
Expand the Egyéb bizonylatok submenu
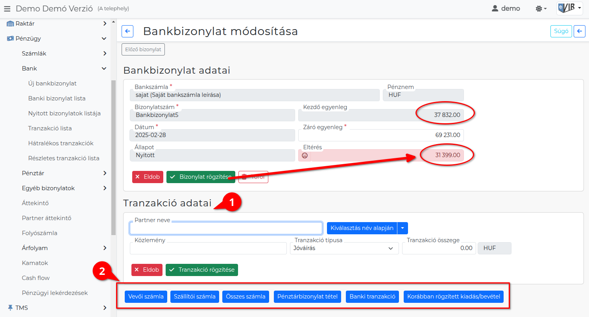105,188
